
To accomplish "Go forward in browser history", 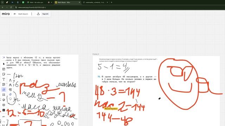I will coord(7,7).
